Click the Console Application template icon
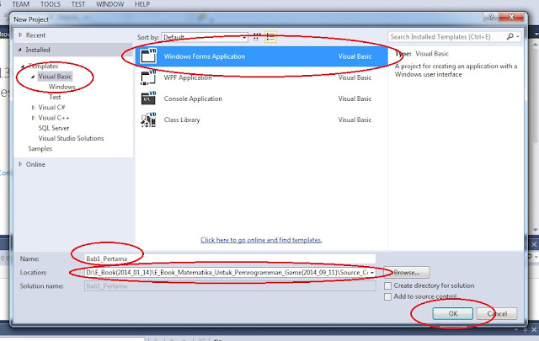The image size is (539, 341). pyautogui.click(x=148, y=99)
